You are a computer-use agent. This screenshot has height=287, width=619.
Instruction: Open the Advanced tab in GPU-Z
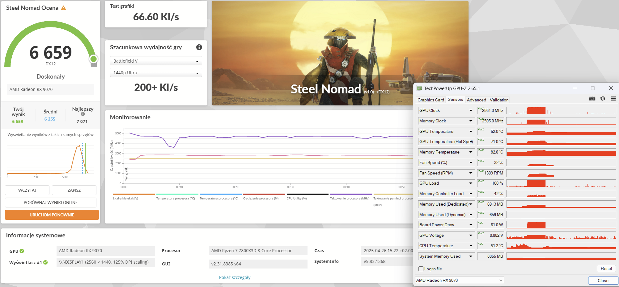476,100
